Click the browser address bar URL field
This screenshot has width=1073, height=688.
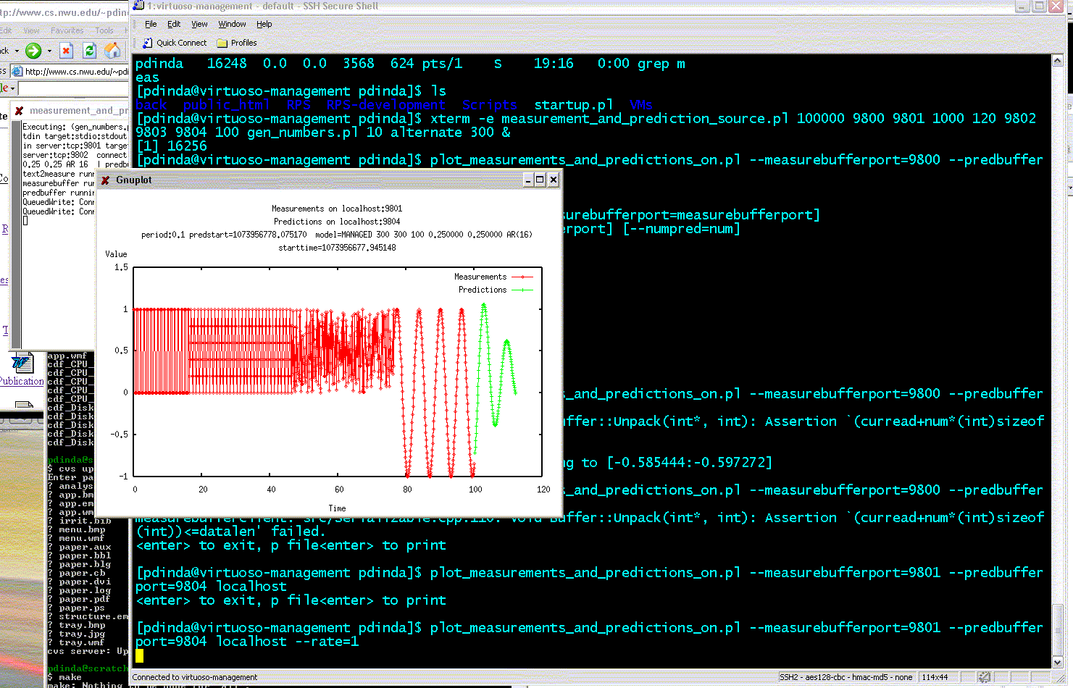click(x=76, y=71)
